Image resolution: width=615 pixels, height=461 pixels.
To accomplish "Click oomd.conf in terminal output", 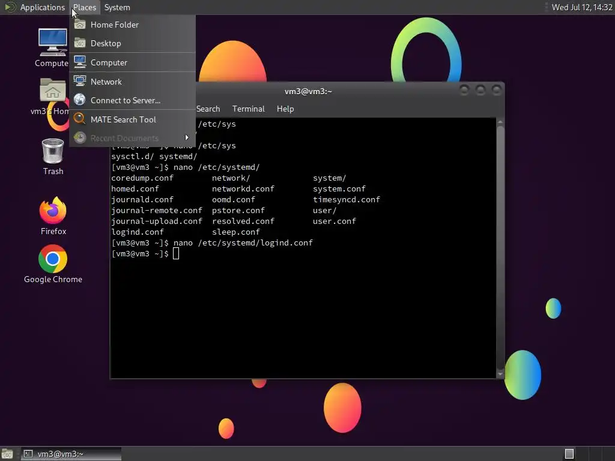I will [234, 199].
